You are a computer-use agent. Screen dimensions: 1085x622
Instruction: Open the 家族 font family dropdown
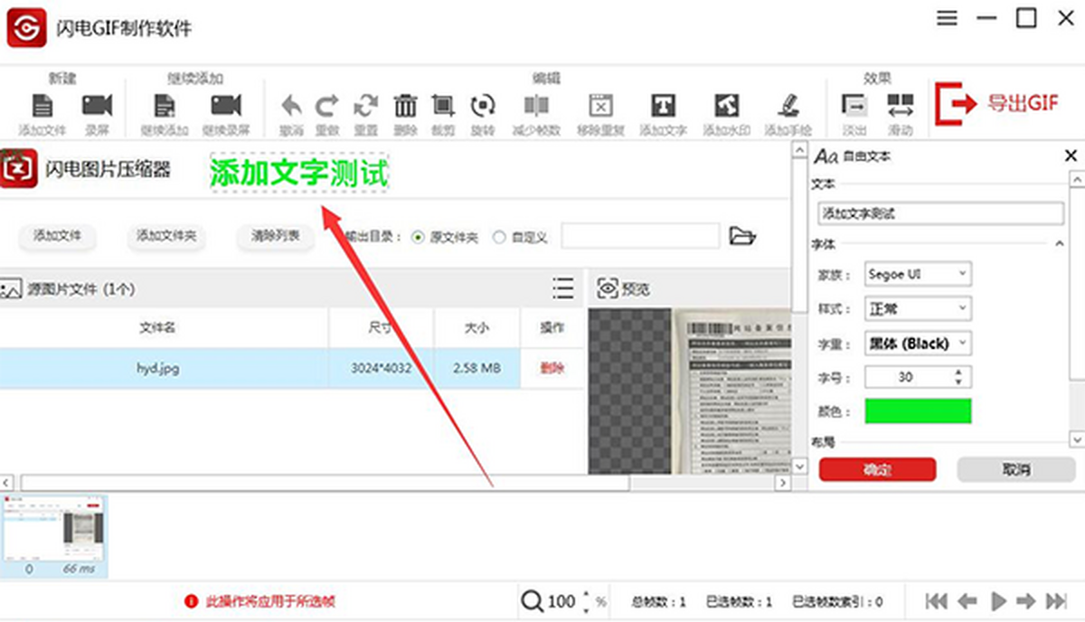917,273
